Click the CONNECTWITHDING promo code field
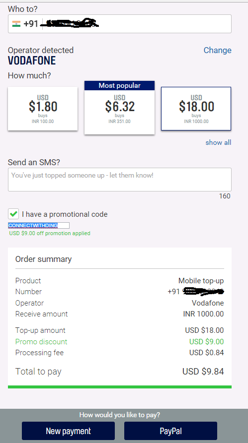The image size is (248, 443). 39,225
